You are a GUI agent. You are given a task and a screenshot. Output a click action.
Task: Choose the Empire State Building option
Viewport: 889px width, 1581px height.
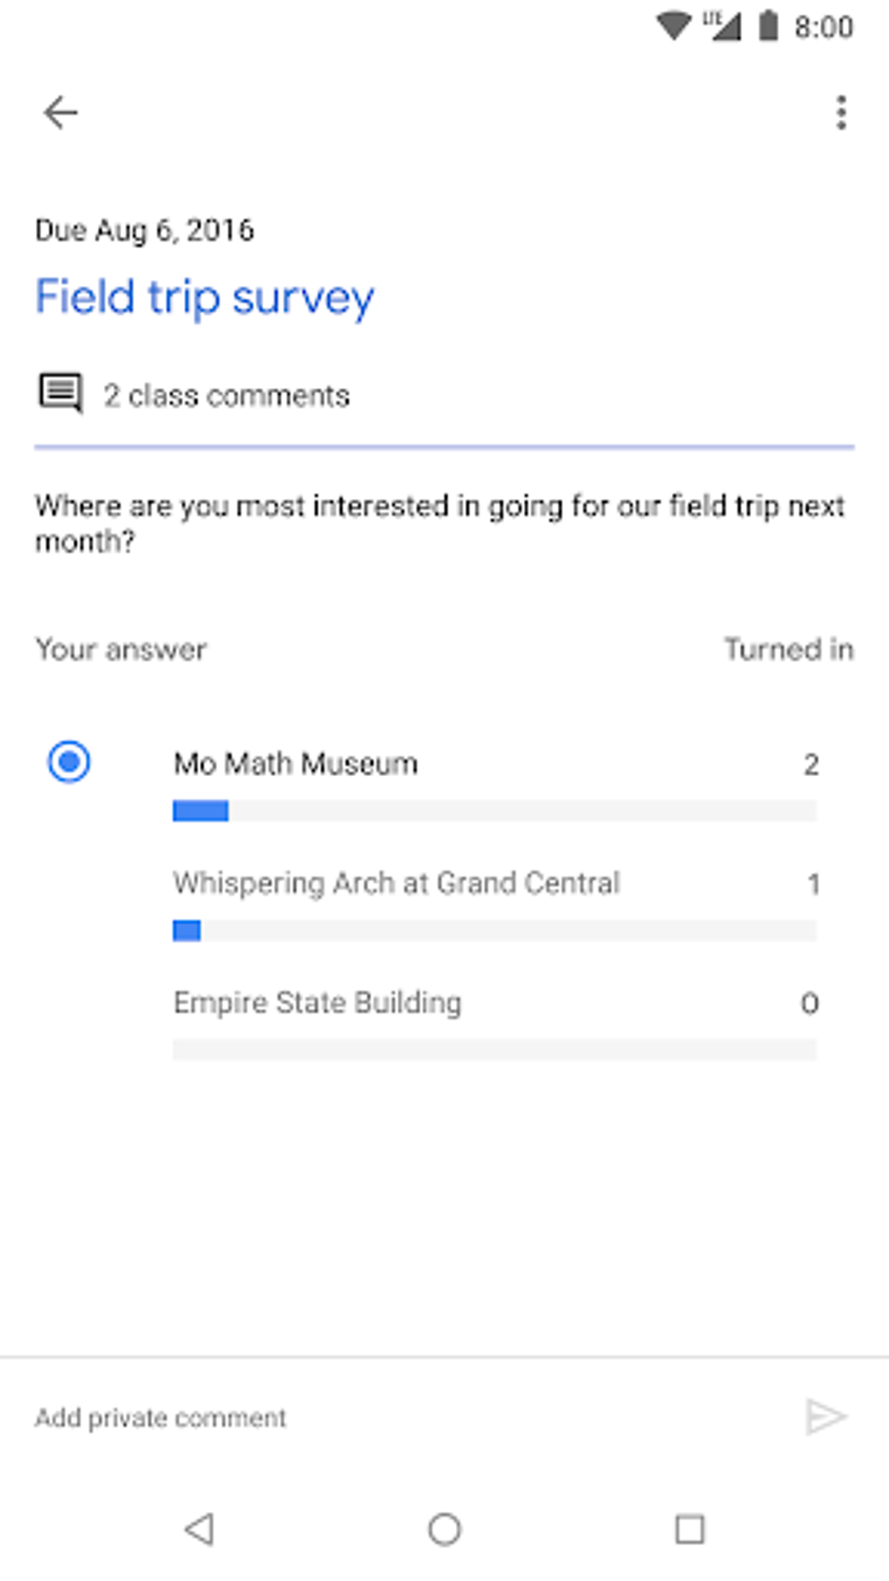click(x=317, y=1003)
